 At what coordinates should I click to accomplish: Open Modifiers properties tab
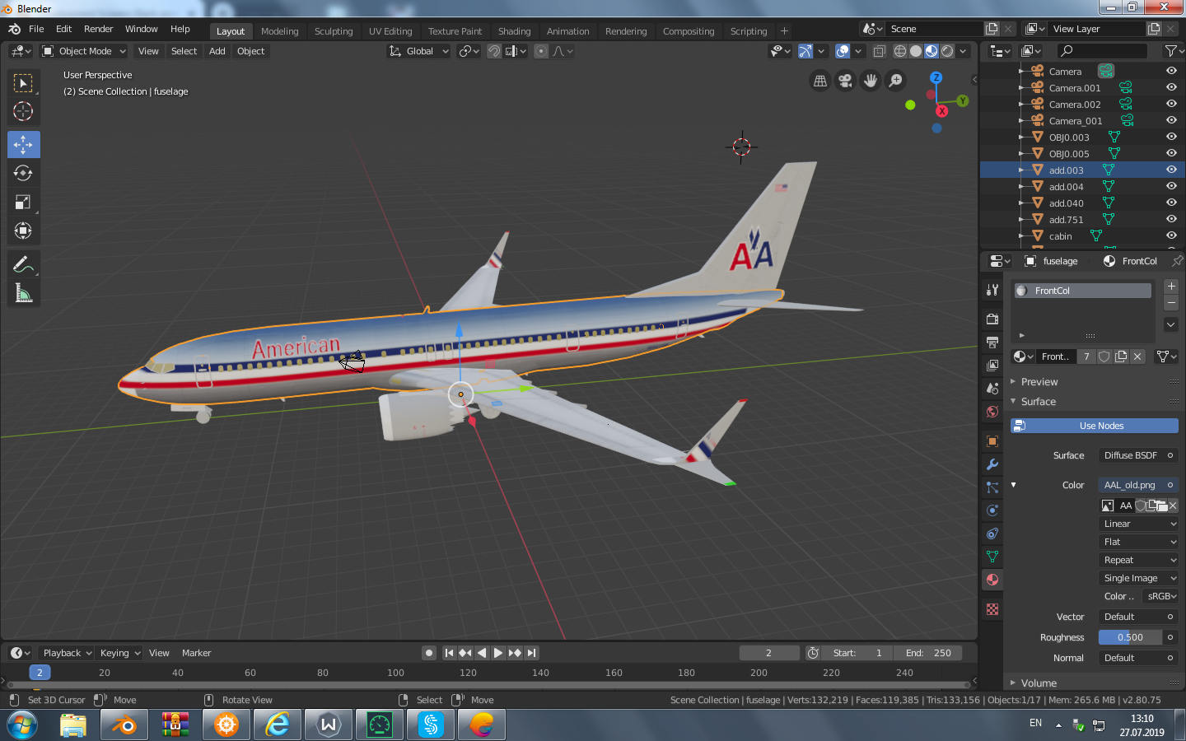click(x=992, y=464)
